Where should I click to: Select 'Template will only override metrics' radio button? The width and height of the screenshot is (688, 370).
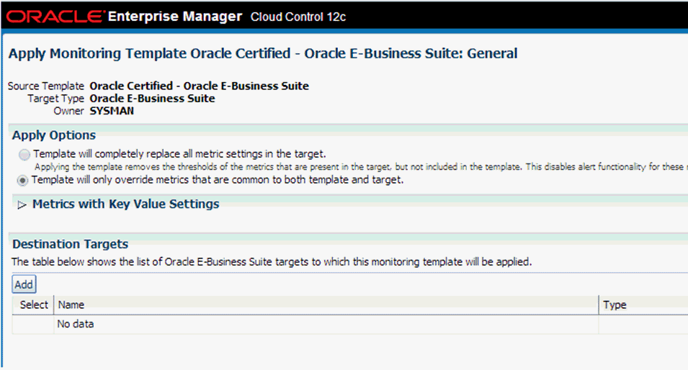(x=22, y=180)
